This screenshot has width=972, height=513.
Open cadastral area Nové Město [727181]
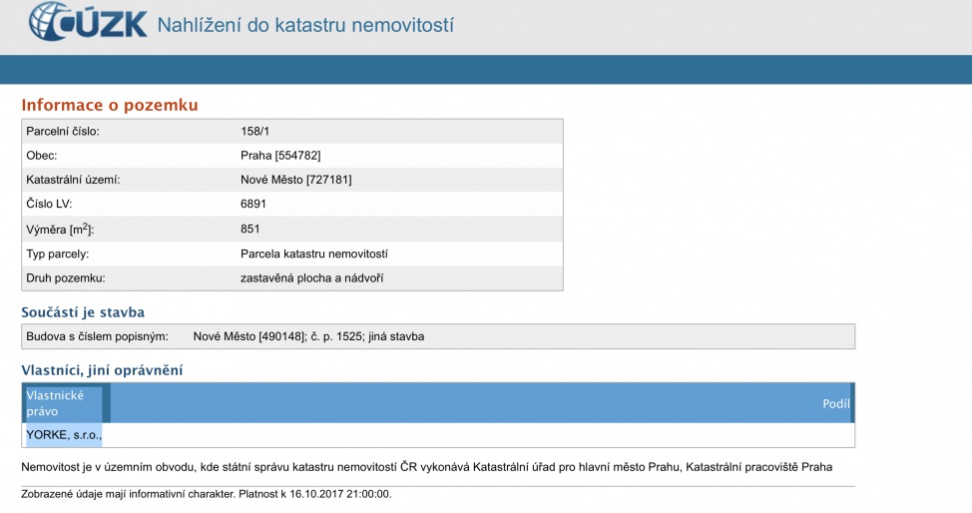click(296, 180)
